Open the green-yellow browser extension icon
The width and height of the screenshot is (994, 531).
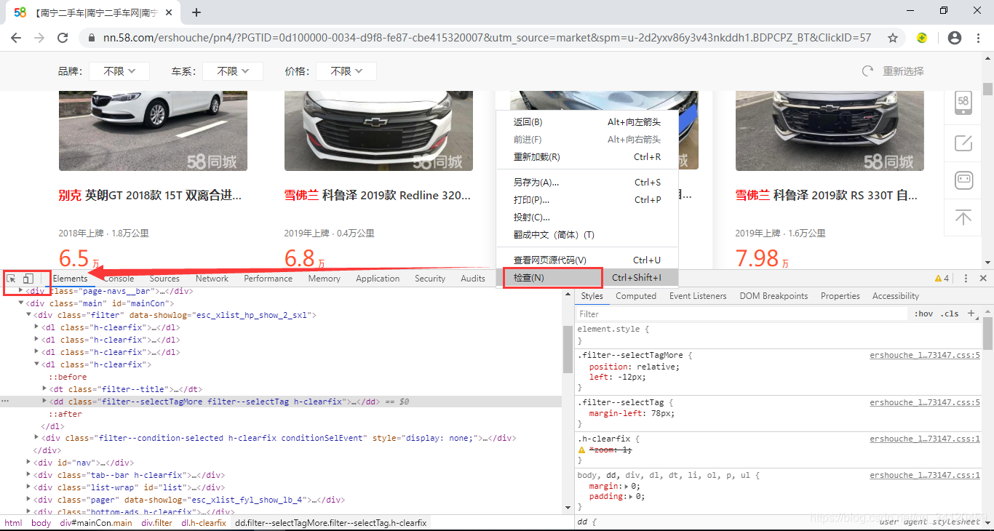coord(922,38)
